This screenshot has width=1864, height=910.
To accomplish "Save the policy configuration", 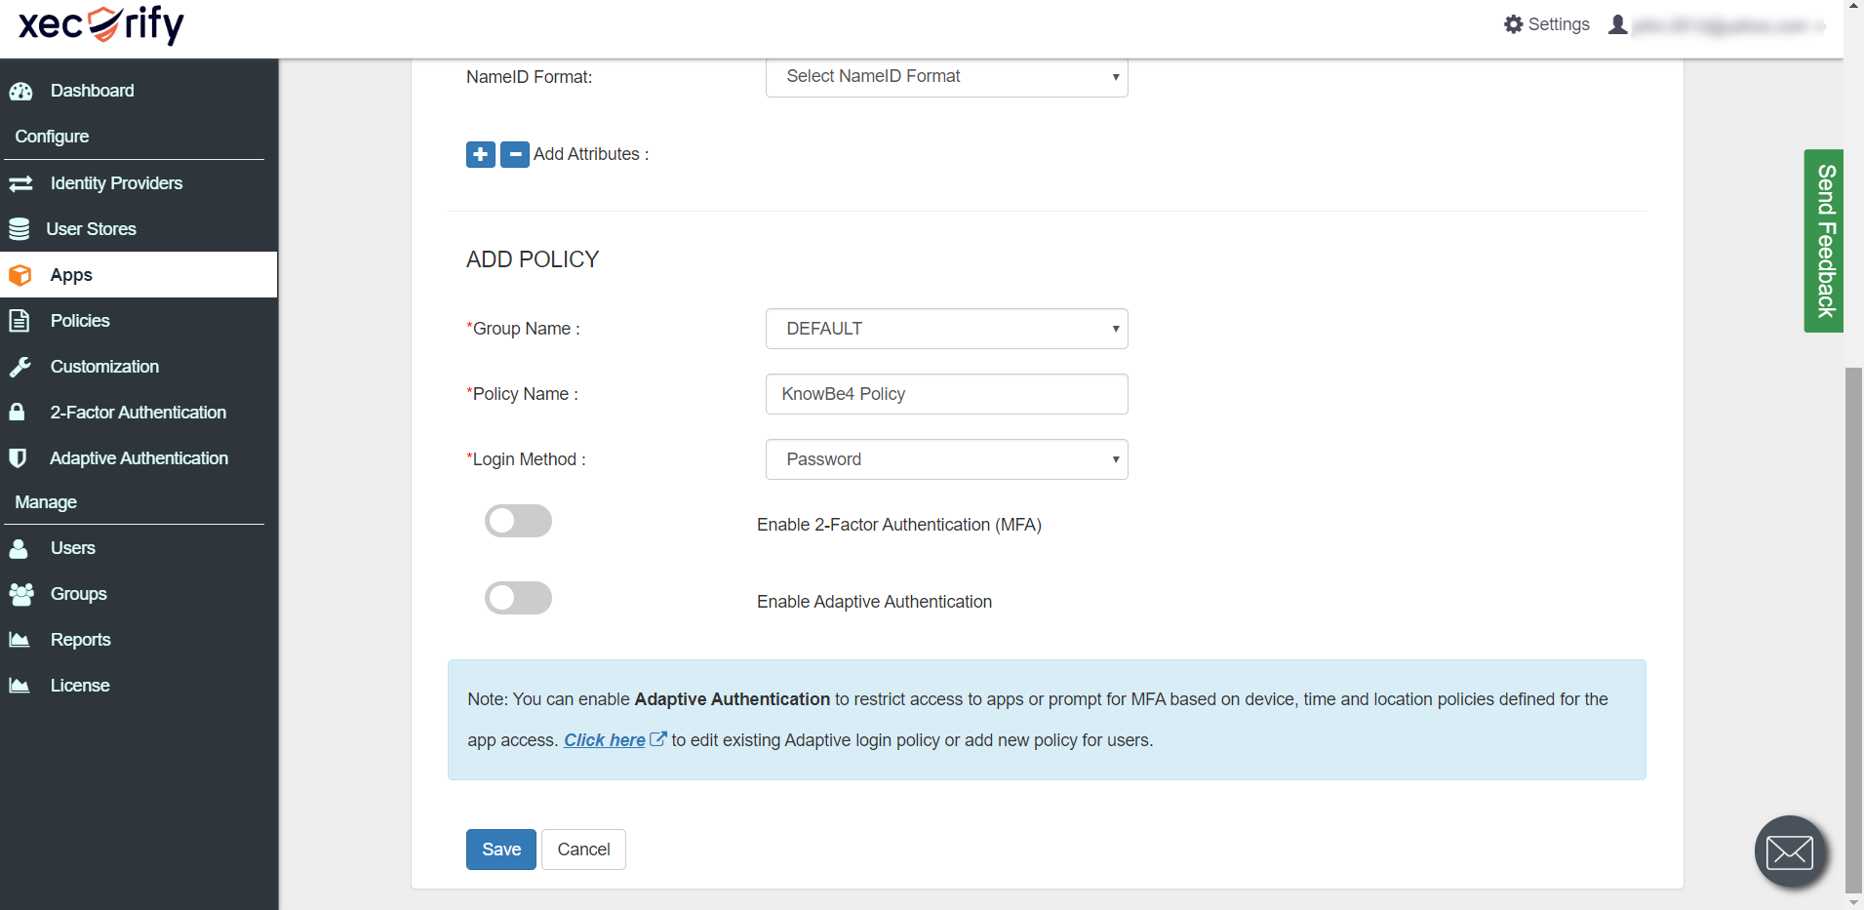I will coord(500,850).
